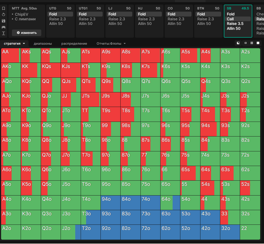The width and height of the screenshot is (264, 244).
Task: Open the стратегия tab dropdown arrow
Action: pos(24,44)
